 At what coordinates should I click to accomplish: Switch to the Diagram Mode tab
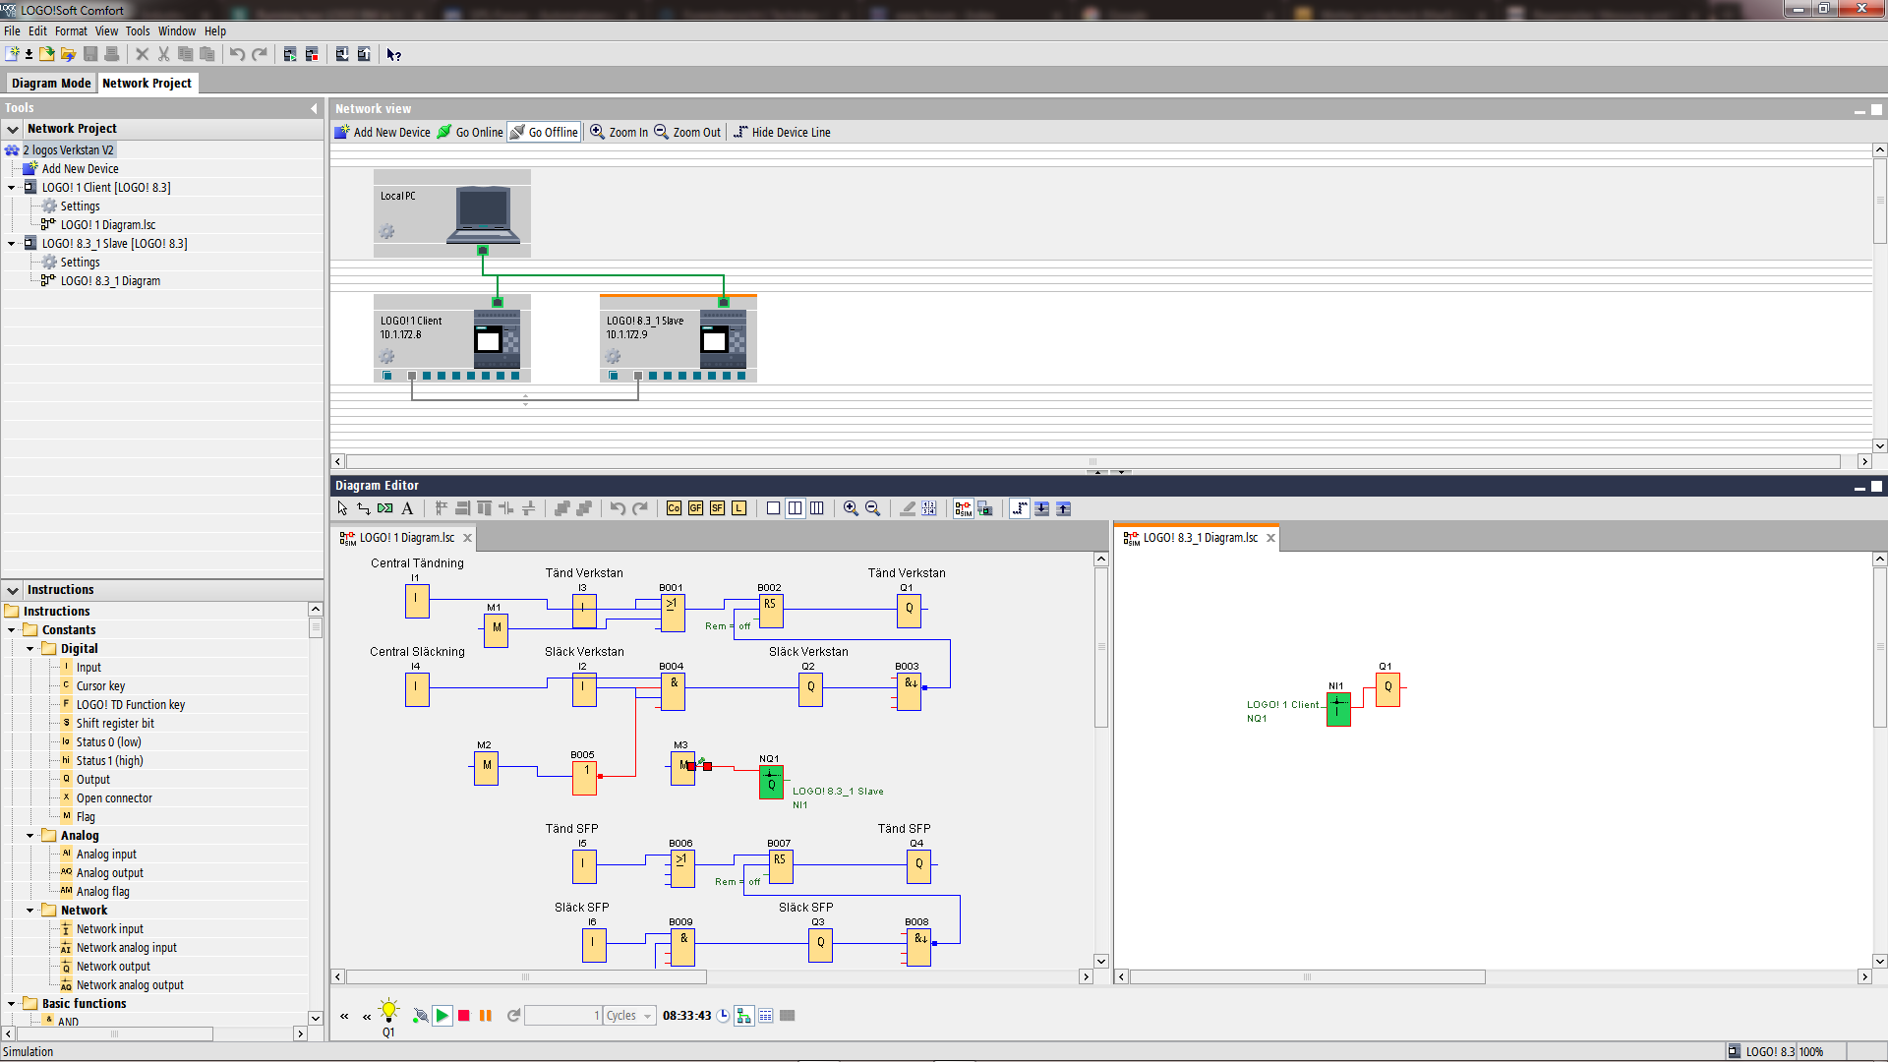point(51,84)
